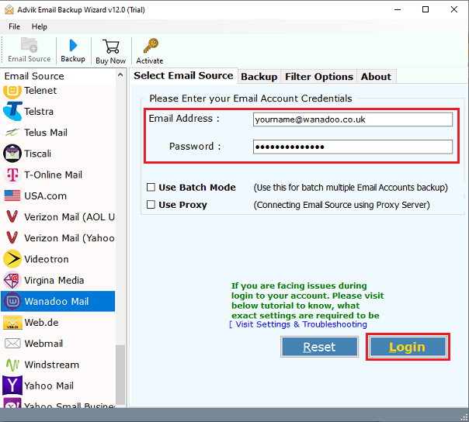Select the Videotron list label
The image size is (469, 422).
point(47,259)
